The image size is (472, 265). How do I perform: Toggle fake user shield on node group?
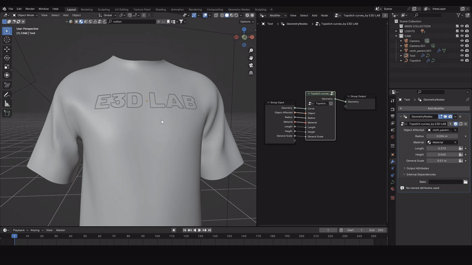click(455, 124)
